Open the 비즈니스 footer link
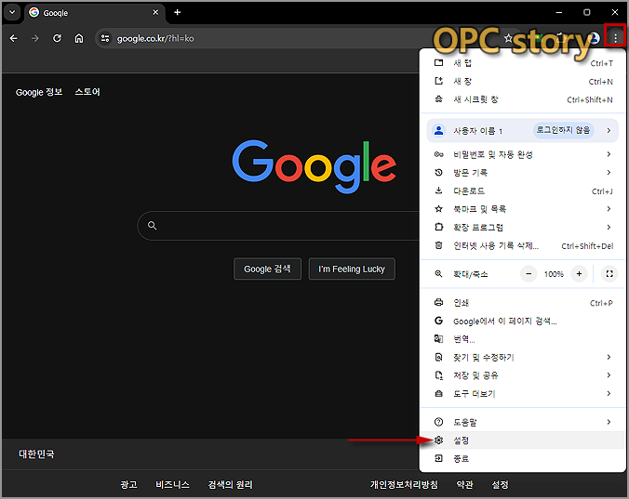629x499 pixels. (172, 484)
